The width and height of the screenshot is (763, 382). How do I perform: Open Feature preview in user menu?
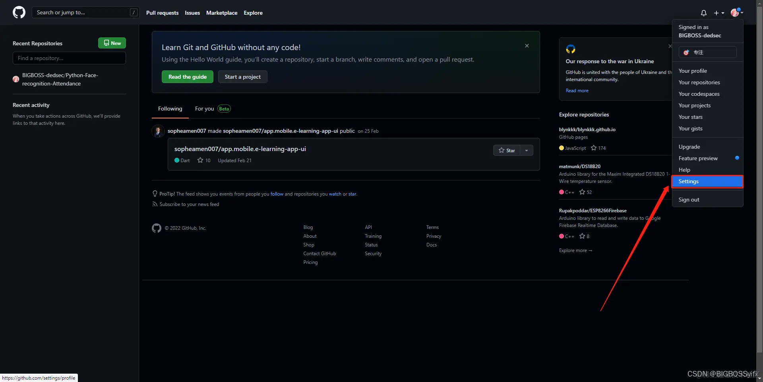click(x=707, y=158)
